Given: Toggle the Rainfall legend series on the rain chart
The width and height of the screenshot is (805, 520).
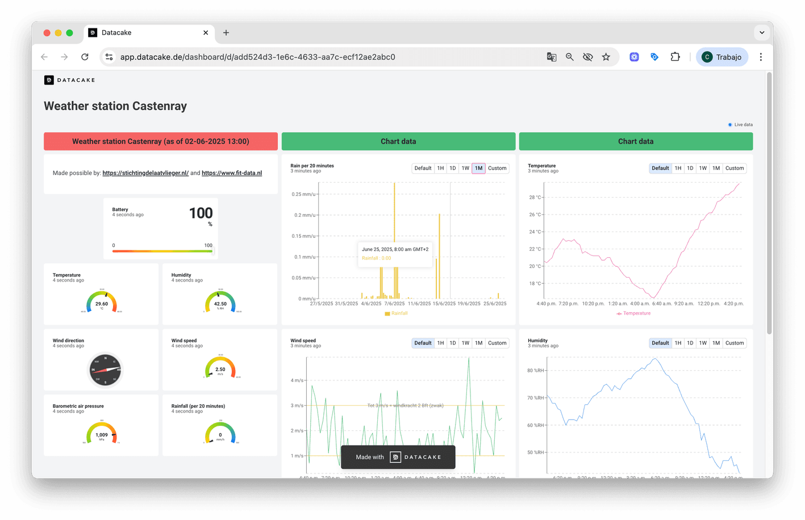Looking at the screenshot, I should tap(397, 313).
